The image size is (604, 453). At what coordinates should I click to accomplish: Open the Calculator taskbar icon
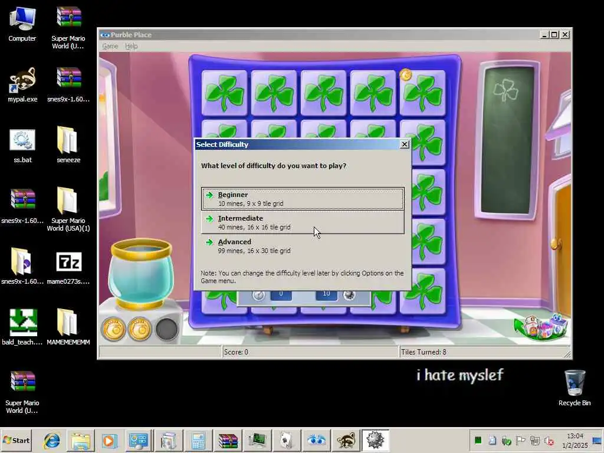click(198, 440)
